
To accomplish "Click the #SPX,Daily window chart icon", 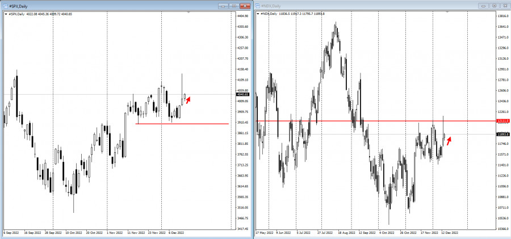I will (x=4, y=5).
